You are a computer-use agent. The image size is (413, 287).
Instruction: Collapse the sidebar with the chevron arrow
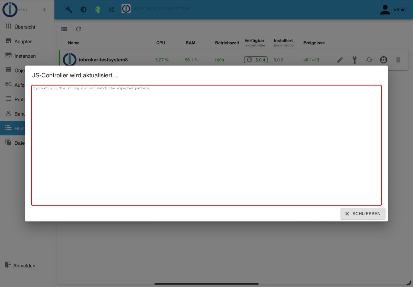[44, 10]
